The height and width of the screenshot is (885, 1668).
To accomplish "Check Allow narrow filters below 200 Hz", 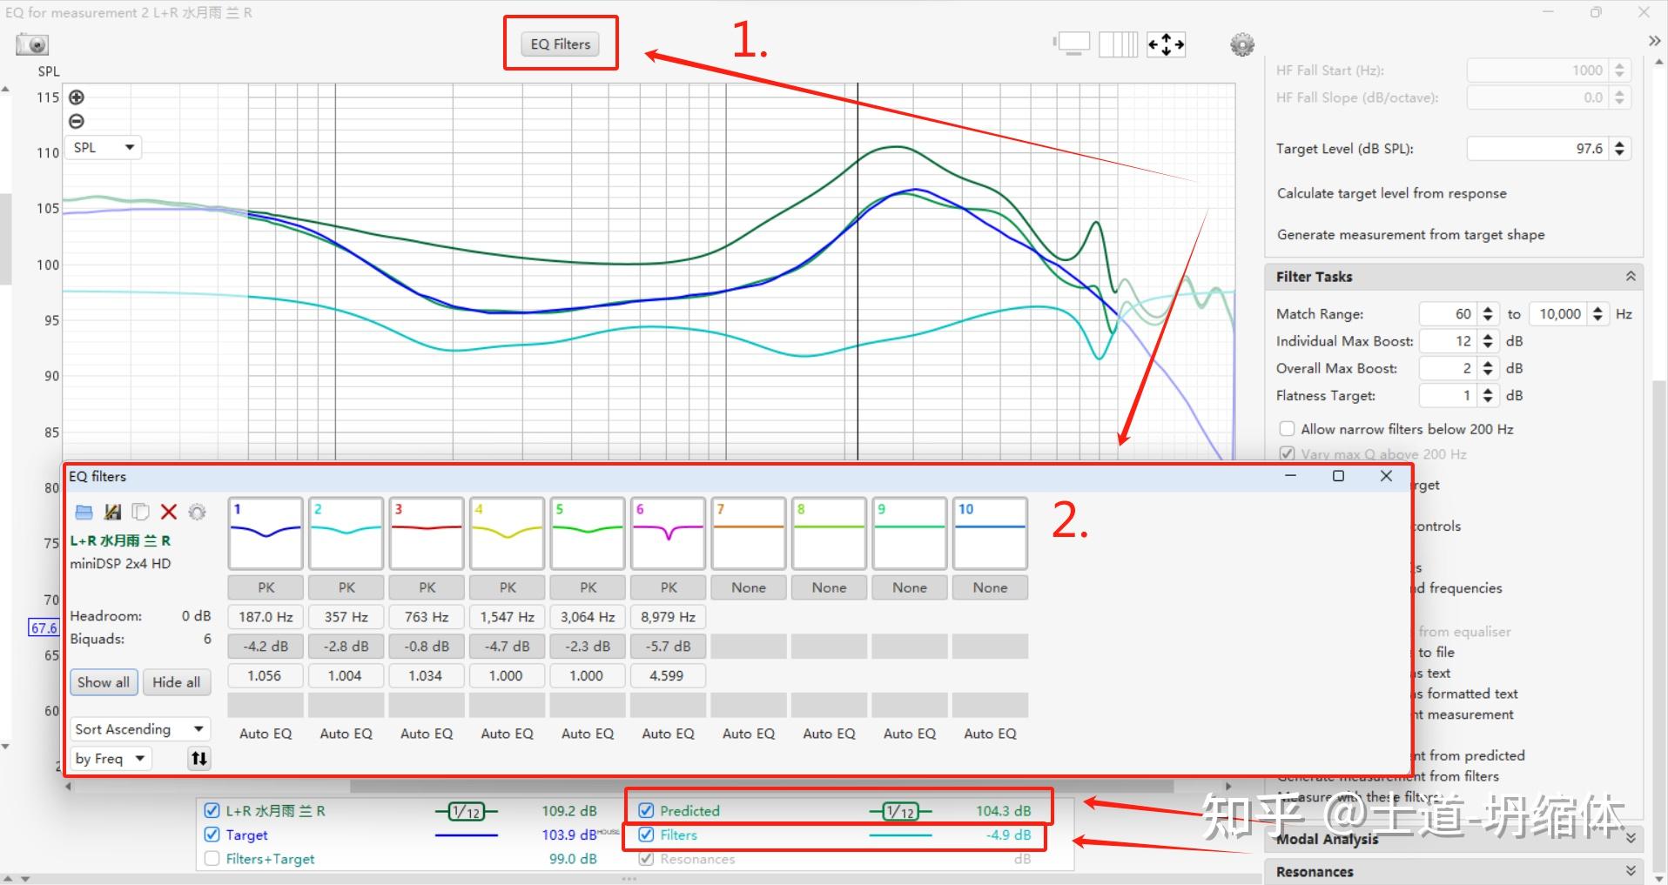I will [x=1287, y=429].
